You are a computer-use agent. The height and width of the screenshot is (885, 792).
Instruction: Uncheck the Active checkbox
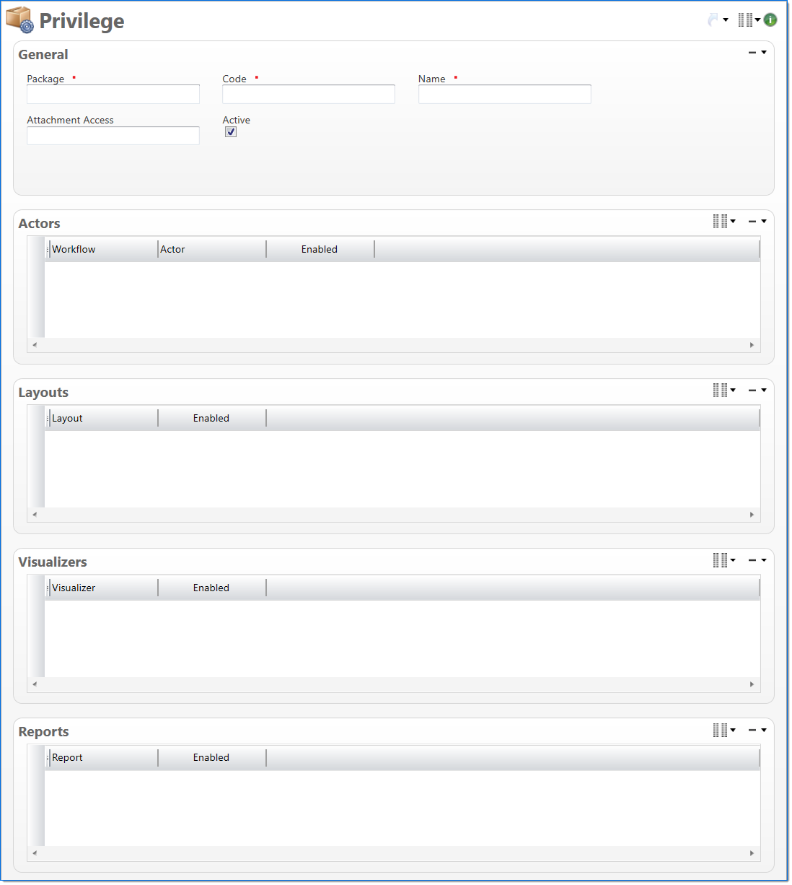click(x=231, y=132)
